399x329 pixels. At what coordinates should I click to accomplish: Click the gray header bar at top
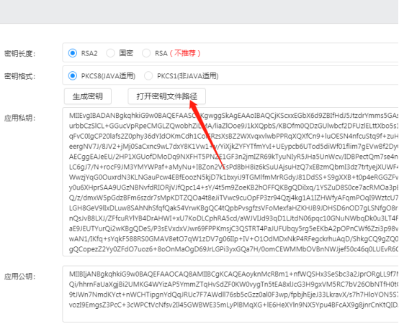click(199, 11)
